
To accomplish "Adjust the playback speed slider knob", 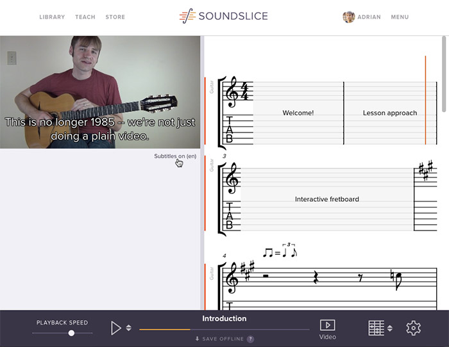I will tap(71, 333).
